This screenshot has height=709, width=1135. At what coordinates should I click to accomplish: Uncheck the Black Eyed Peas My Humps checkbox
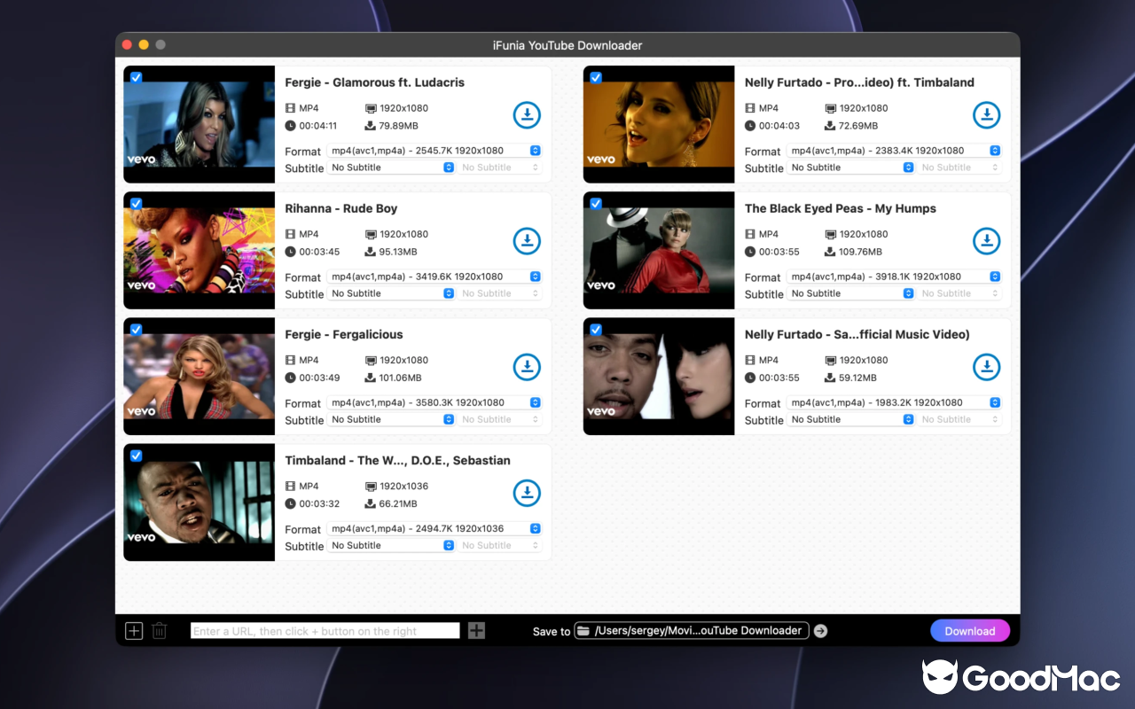596,203
